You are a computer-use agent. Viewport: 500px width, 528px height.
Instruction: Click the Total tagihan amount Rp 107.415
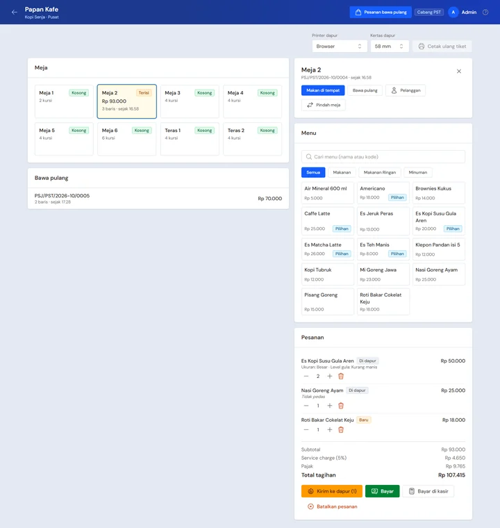point(451,475)
